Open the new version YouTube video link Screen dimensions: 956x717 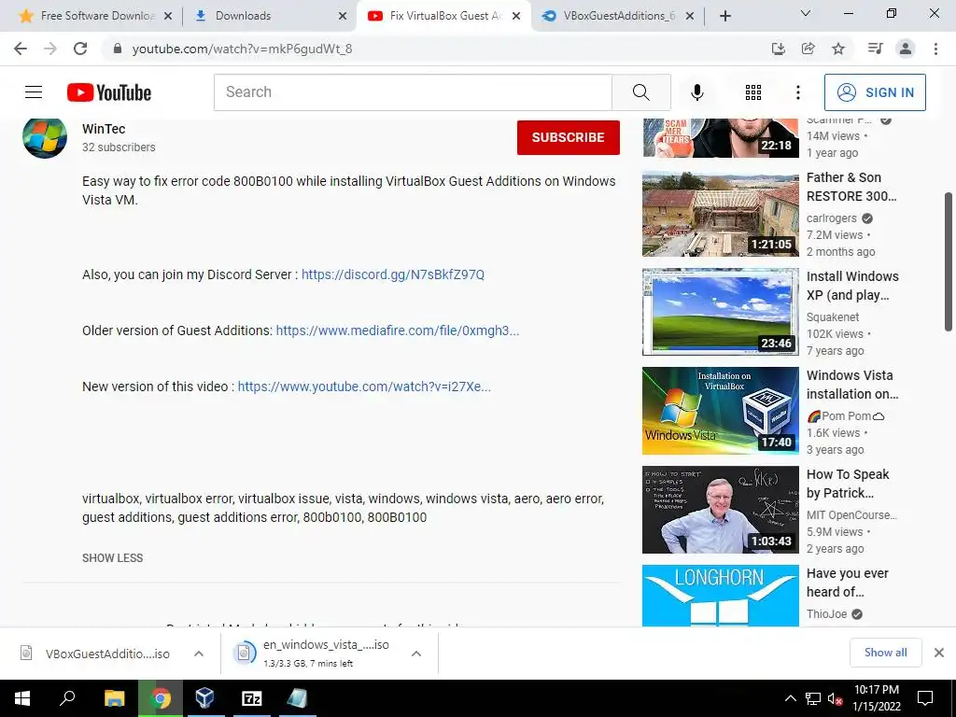pyautogui.click(x=364, y=387)
